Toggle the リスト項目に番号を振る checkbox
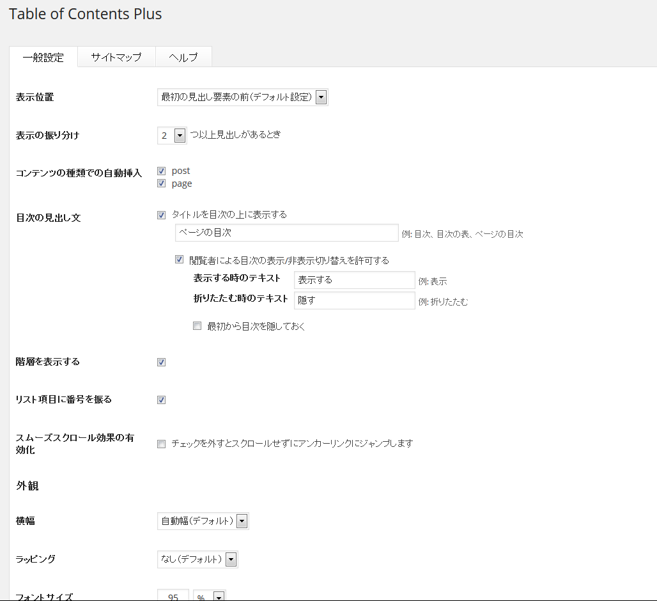The height and width of the screenshot is (601, 657). coord(161,400)
